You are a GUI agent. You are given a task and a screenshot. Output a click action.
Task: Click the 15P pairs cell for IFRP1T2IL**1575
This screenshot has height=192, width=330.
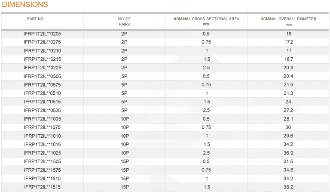point(125,170)
